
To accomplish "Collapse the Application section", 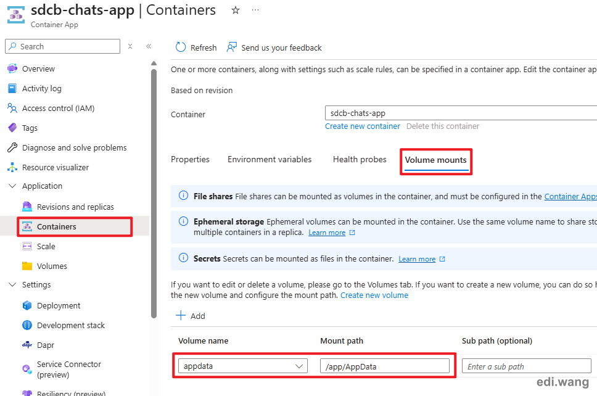I will click(x=12, y=186).
